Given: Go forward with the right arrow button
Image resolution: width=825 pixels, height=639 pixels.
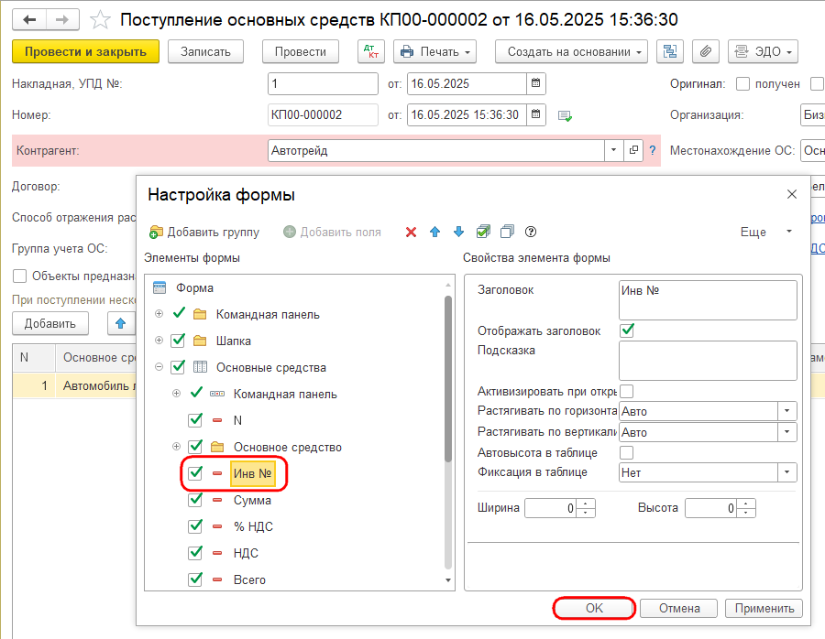Looking at the screenshot, I should tap(62, 20).
